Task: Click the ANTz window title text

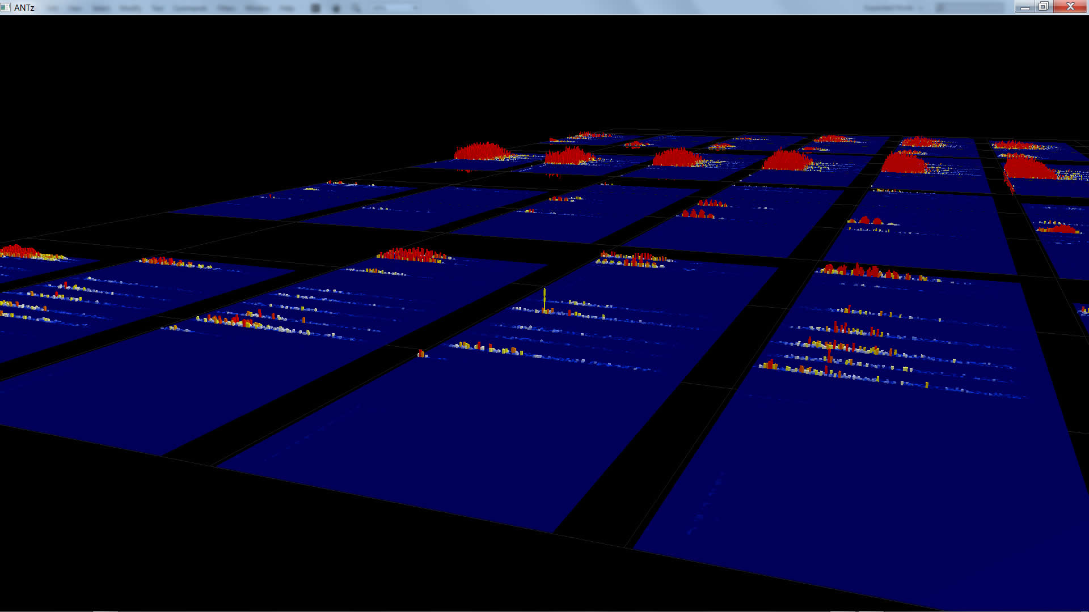Action: click(x=24, y=7)
